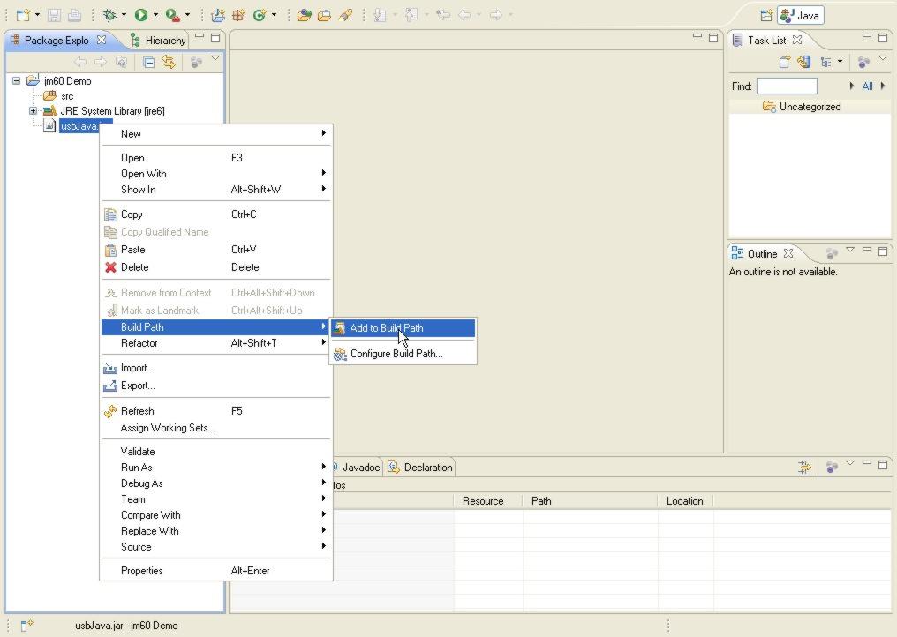The width and height of the screenshot is (897, 637).
Task: Expand the JRE System Library node
Action: coord(33,111)
